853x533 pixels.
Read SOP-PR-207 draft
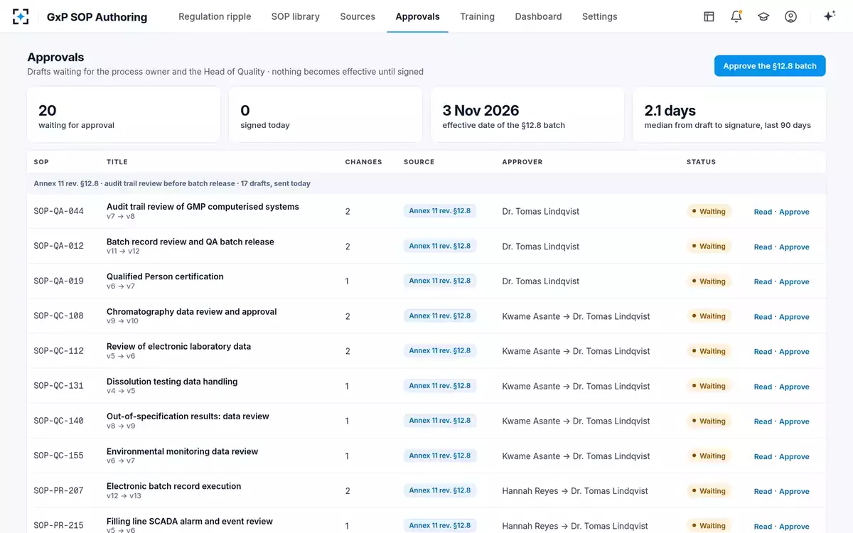(763, 491)
